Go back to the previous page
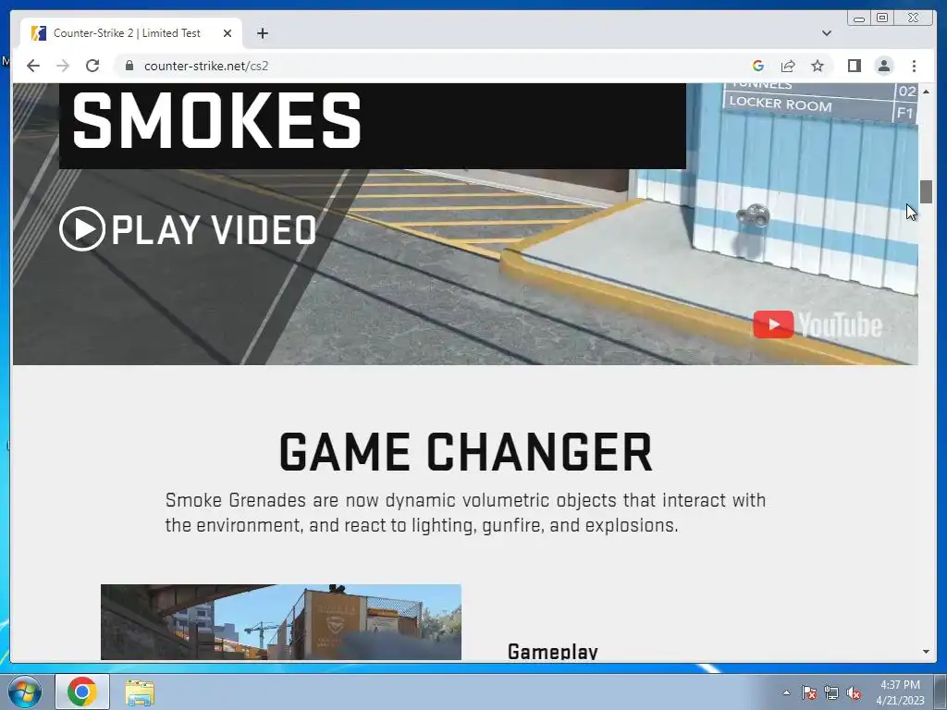 click(33, 66)
